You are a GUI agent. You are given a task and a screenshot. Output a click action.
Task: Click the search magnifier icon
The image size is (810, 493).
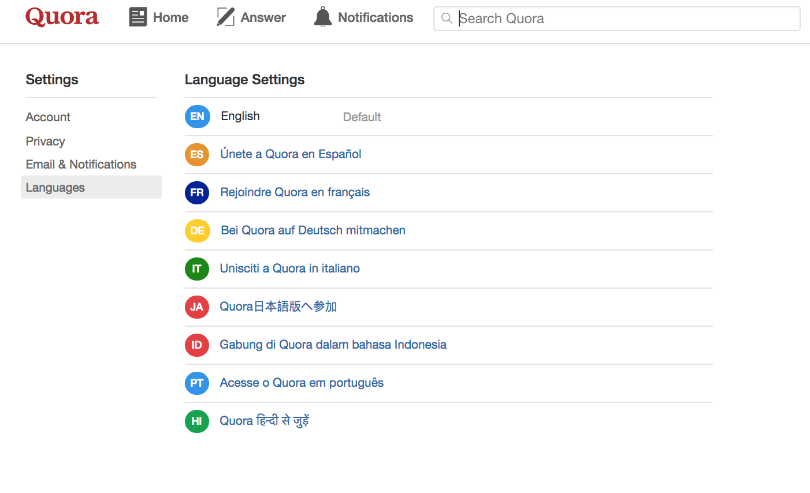click(x=447, y=18)
